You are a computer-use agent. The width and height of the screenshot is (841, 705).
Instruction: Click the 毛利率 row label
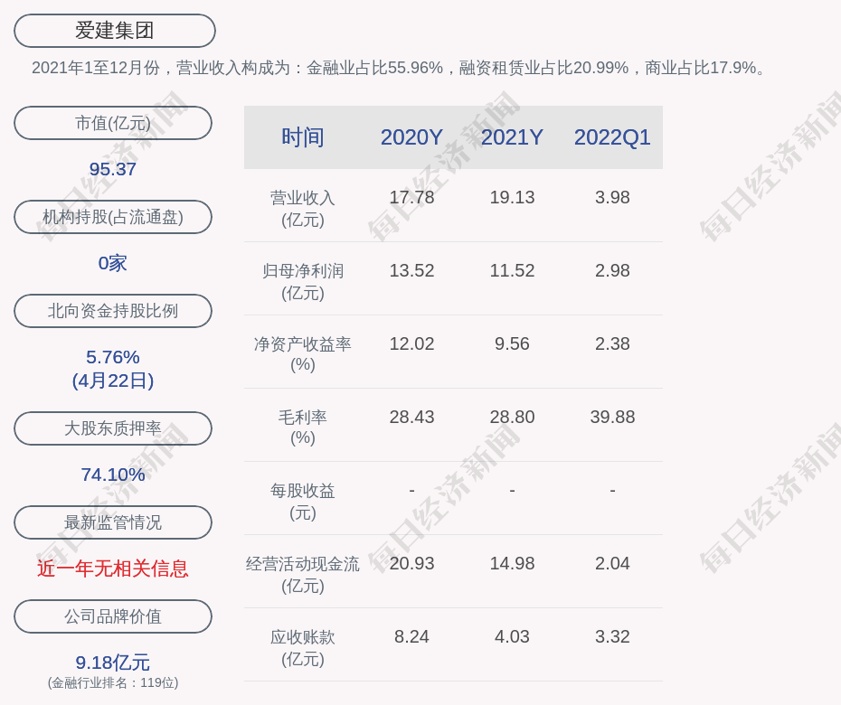pyautogui.click(x=303, y=428)
